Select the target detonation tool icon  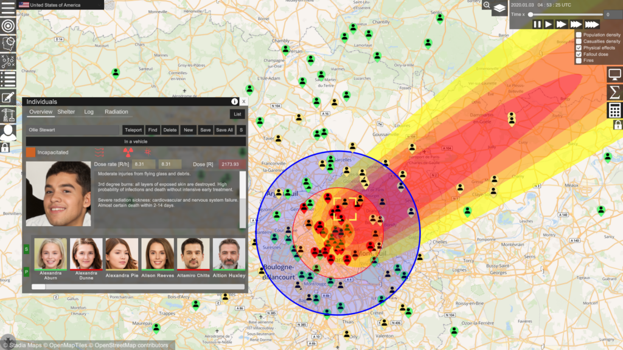tap(9, 26)
